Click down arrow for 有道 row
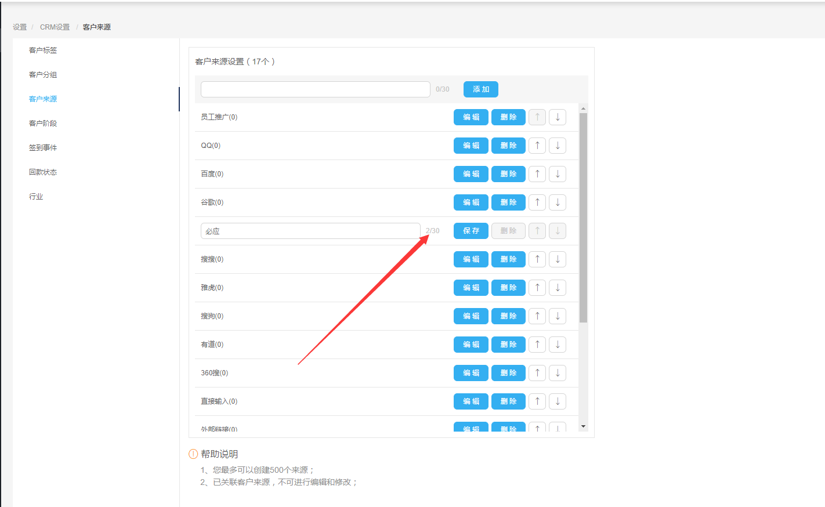825x507 pixels. pyautogui.click(x=558, y=345)
